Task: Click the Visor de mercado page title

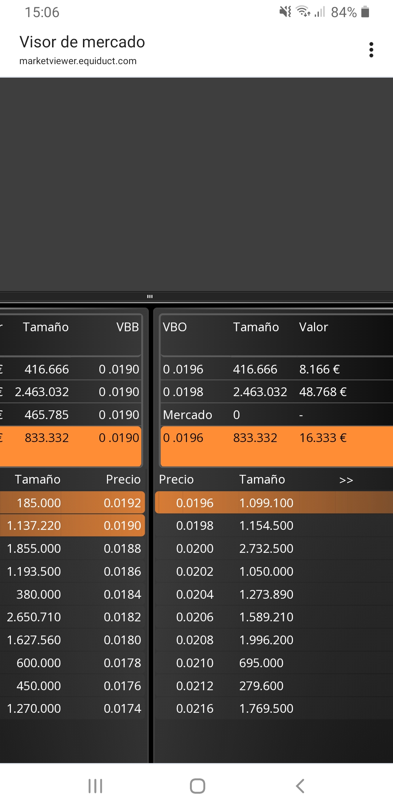Action: click(82, 42)
